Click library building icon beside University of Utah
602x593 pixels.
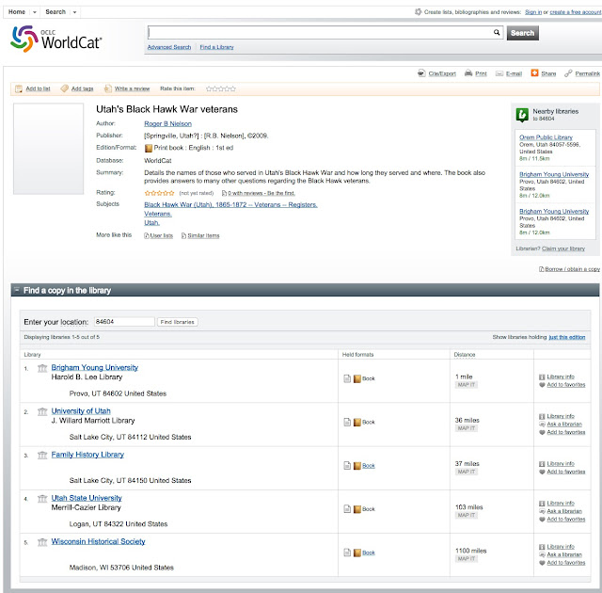coord(42,411)
